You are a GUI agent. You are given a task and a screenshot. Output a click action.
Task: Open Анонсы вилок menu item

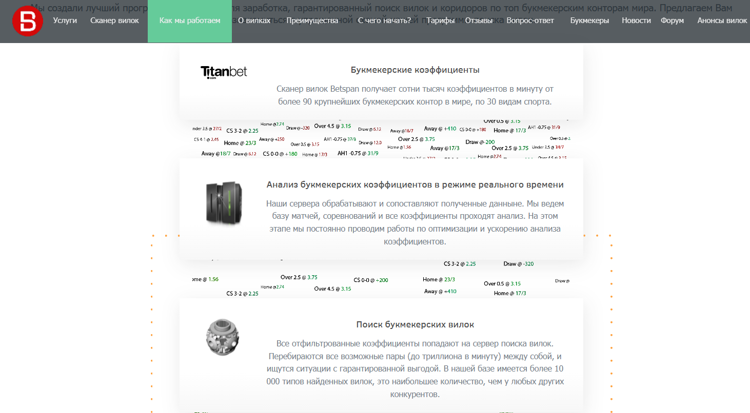[722, 20]
